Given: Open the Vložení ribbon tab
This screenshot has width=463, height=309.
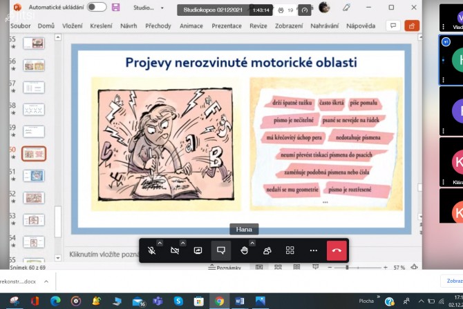Looking at the screenshot, I should pyautogui.click(x=73, y=26).
